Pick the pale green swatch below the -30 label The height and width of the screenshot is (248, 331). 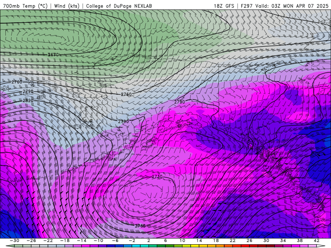[19, 246]
